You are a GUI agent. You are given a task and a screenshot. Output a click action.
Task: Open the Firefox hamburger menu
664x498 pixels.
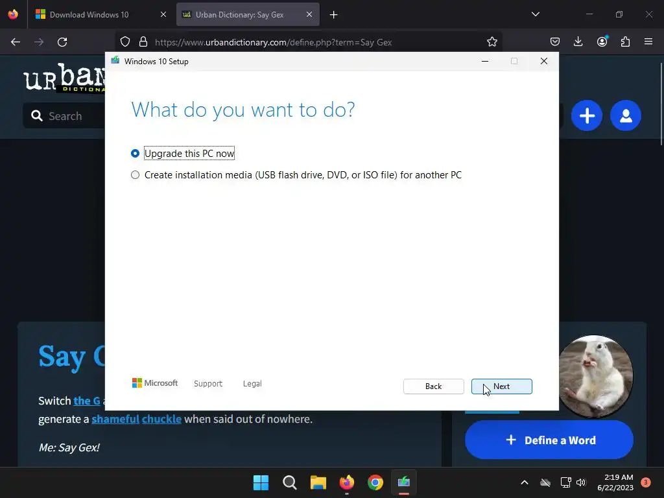(x=648, y=41)
